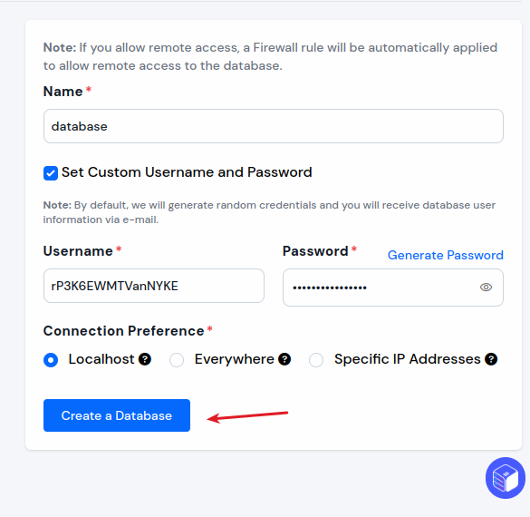Screen dimensions: 530x517
Task: Click the Everywhere help question-mark icon
Action: pyautogui.click(x=284, y=359)
